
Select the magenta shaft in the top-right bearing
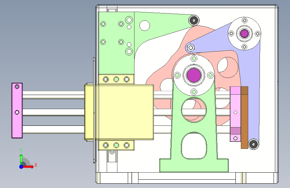point(245,33)
